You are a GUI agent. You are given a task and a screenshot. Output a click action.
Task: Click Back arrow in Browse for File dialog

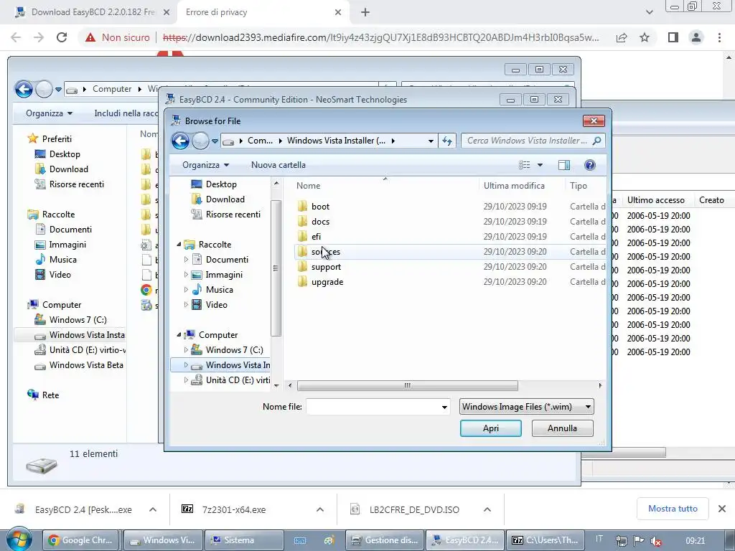coord(180,141)
